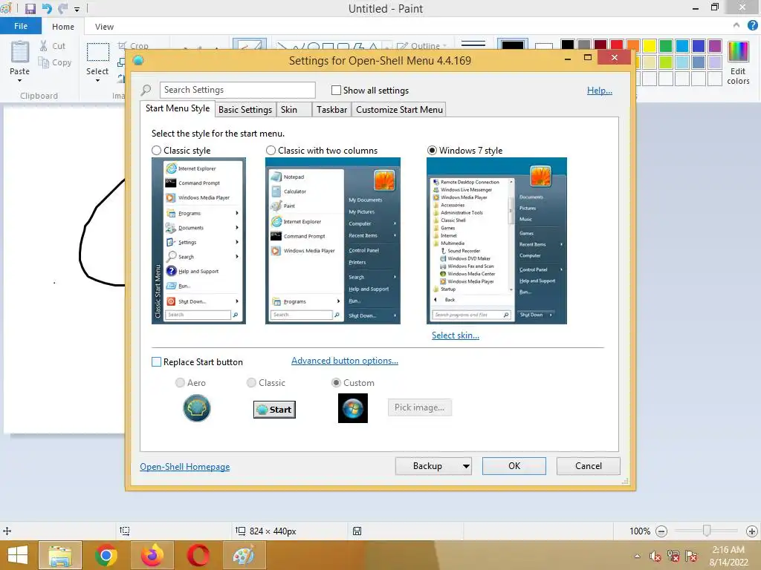This screenshot has width=761, height=570.
Task: Click the Redo arrow in Paint's title bar
Action: tap(62, 9)
